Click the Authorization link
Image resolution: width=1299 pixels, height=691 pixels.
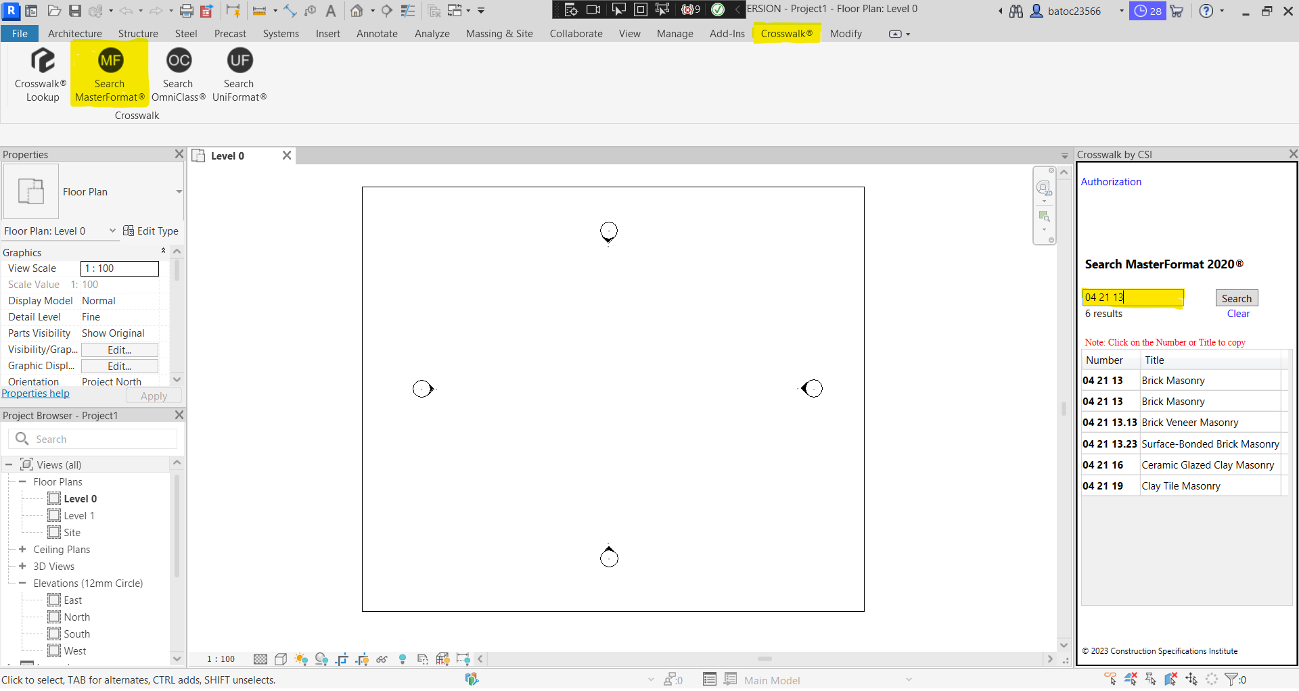[x=1111, y=182]
